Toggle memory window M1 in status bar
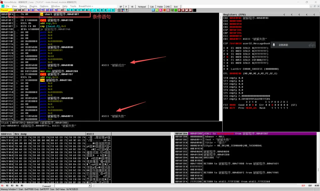This screenshot has width=320, height=191. (2, 185)
